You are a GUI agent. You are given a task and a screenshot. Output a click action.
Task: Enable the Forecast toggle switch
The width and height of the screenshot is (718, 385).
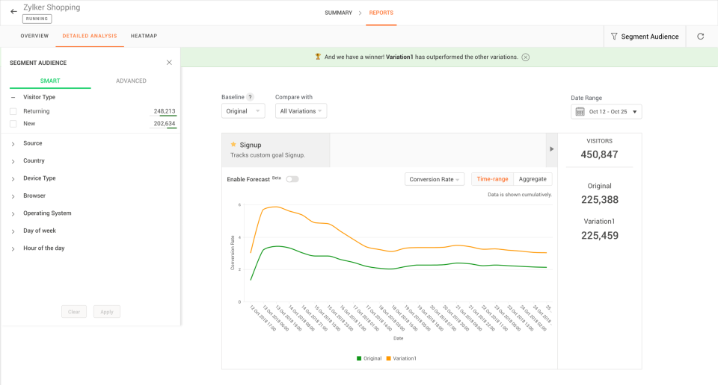[292, 179]
